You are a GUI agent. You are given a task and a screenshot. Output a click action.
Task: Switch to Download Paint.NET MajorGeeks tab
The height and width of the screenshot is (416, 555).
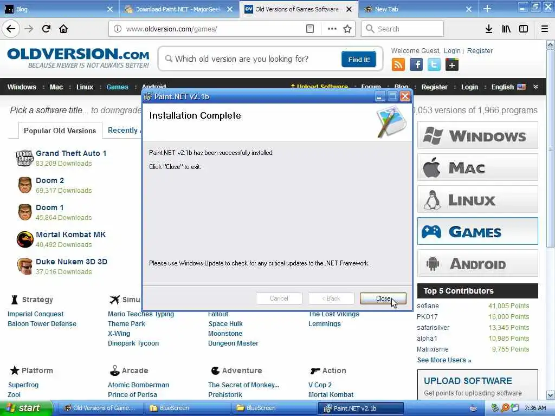coord(179,9)
